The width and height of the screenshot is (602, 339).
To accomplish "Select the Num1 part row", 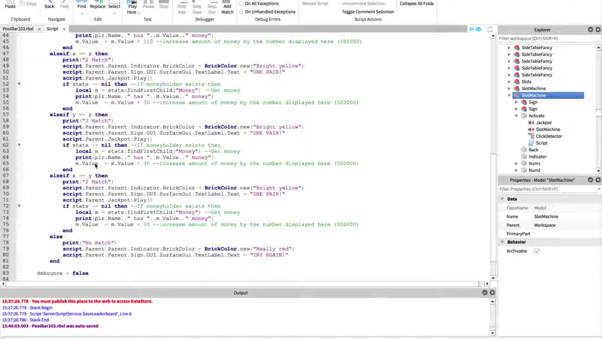I will pyautogui.click(x=534, y=163).
